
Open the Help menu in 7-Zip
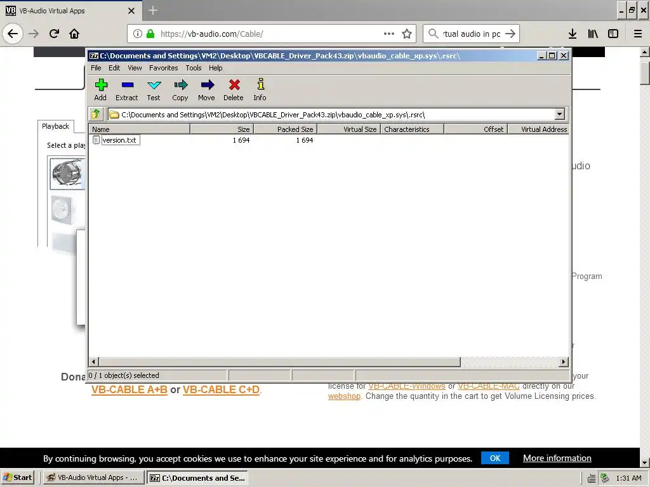[x=216, y=68]
